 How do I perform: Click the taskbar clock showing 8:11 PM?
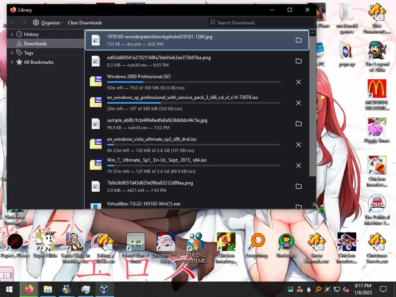coord(363,289)
